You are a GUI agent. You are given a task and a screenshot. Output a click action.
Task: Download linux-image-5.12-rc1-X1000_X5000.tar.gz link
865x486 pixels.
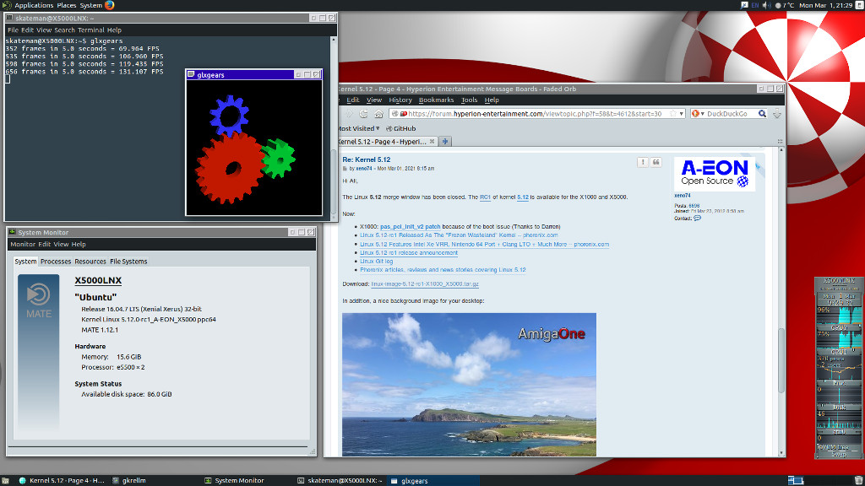425,283
